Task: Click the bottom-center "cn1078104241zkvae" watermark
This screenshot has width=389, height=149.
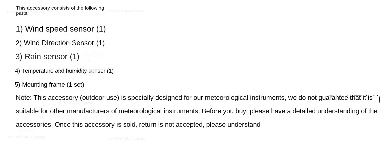Action: 127,139
